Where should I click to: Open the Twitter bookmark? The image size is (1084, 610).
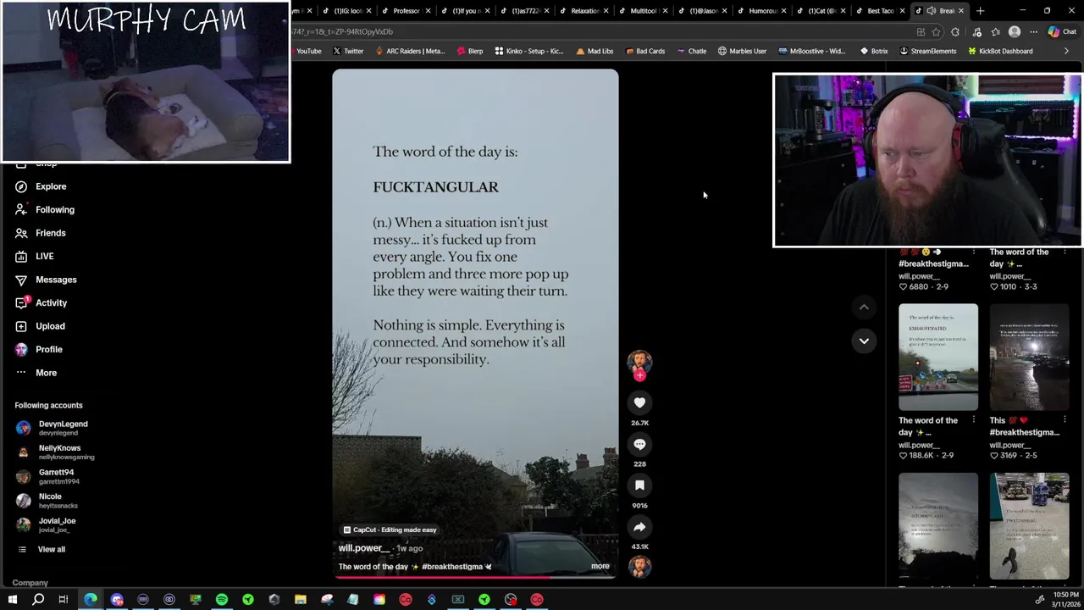pos(347,51)
